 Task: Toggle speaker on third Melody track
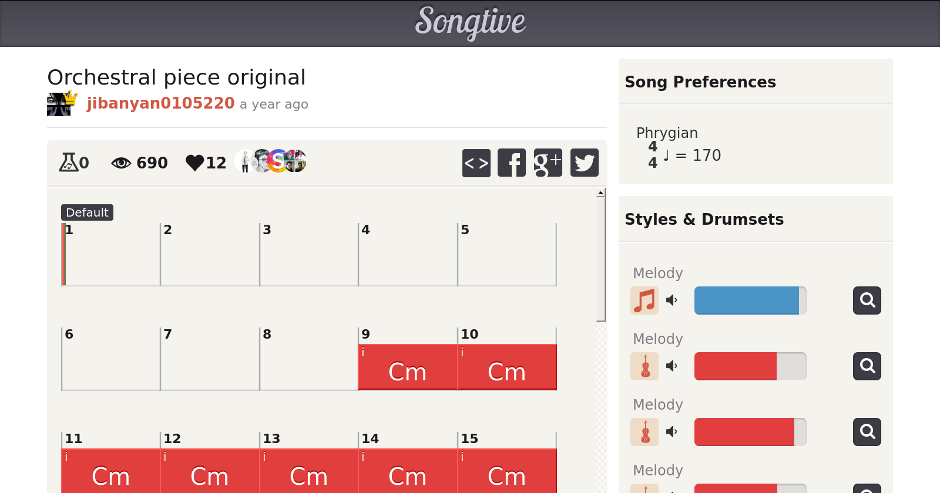pos(672,432)
